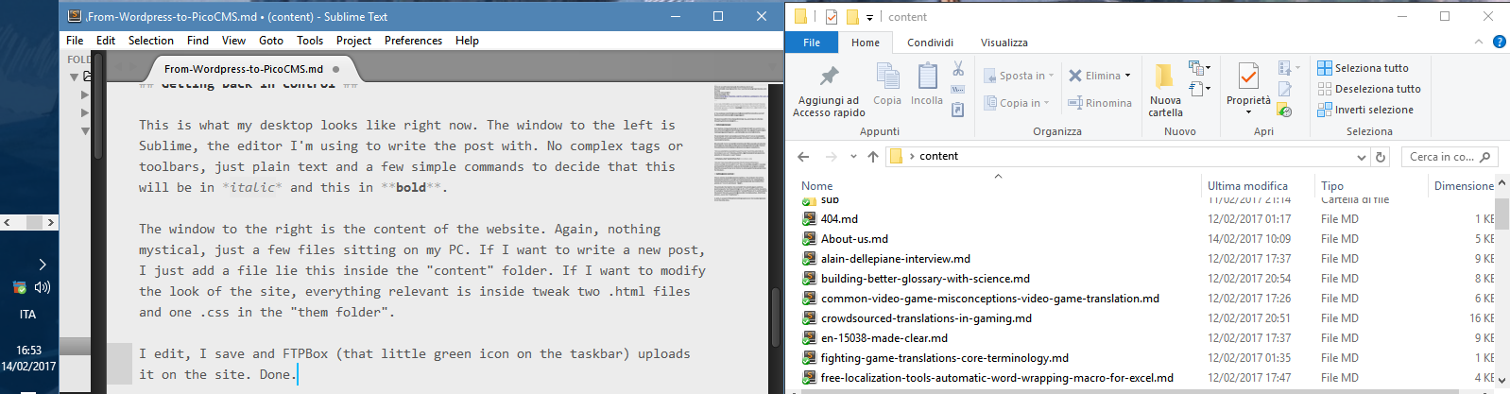The height and width of the screenshot is (394, 1510).
Task: Sort by Dimensione column header
Action: (1464, 186)
